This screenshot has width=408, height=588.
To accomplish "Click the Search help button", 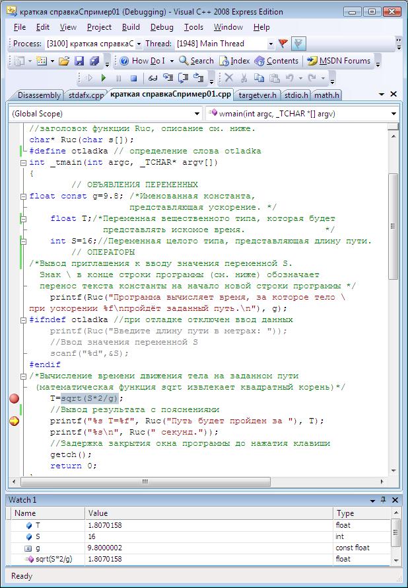I will point(197,61).
